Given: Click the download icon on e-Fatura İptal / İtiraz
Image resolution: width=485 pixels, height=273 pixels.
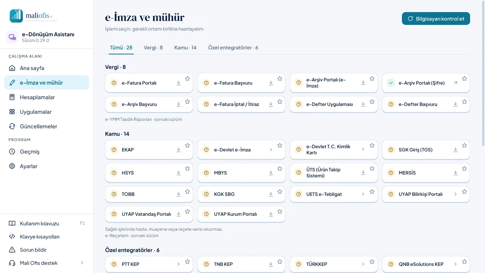Looking at the screenshot, I should coord(271,104).
